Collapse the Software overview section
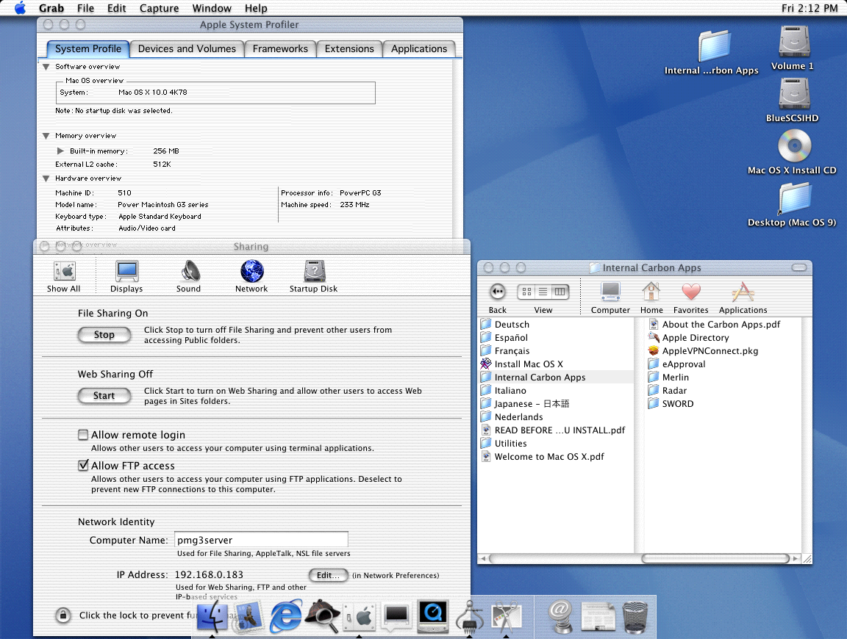Viewport: 847px width, 639px height. (46, 67)
